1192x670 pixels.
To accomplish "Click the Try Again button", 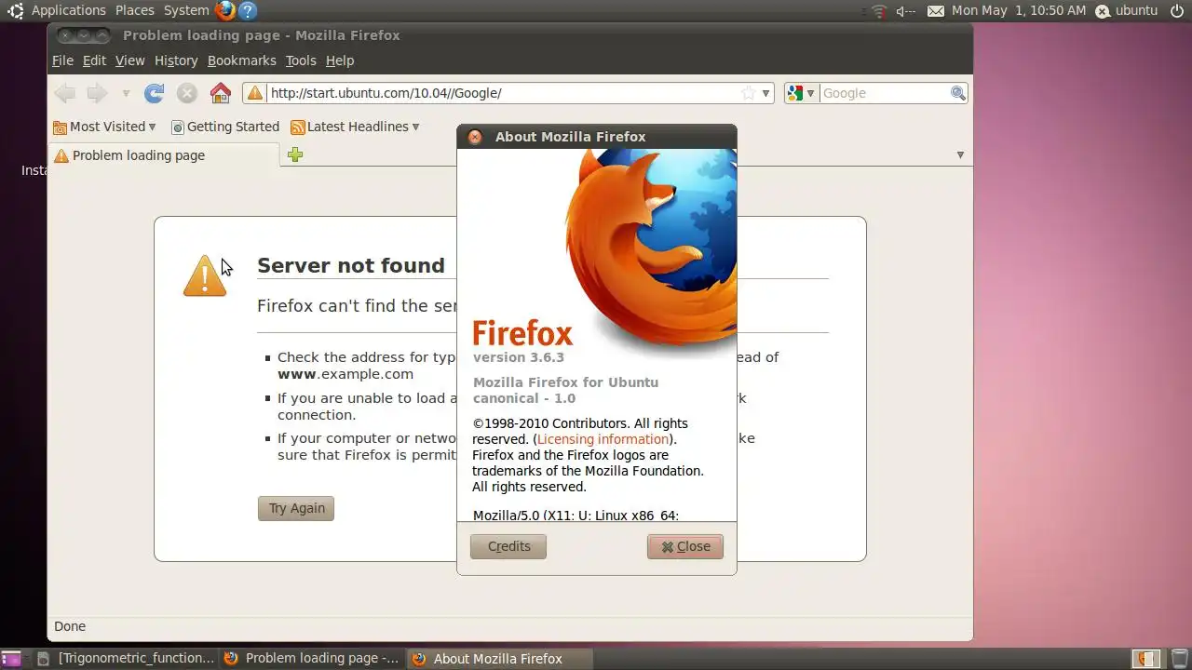I will (x=296, y=508).
